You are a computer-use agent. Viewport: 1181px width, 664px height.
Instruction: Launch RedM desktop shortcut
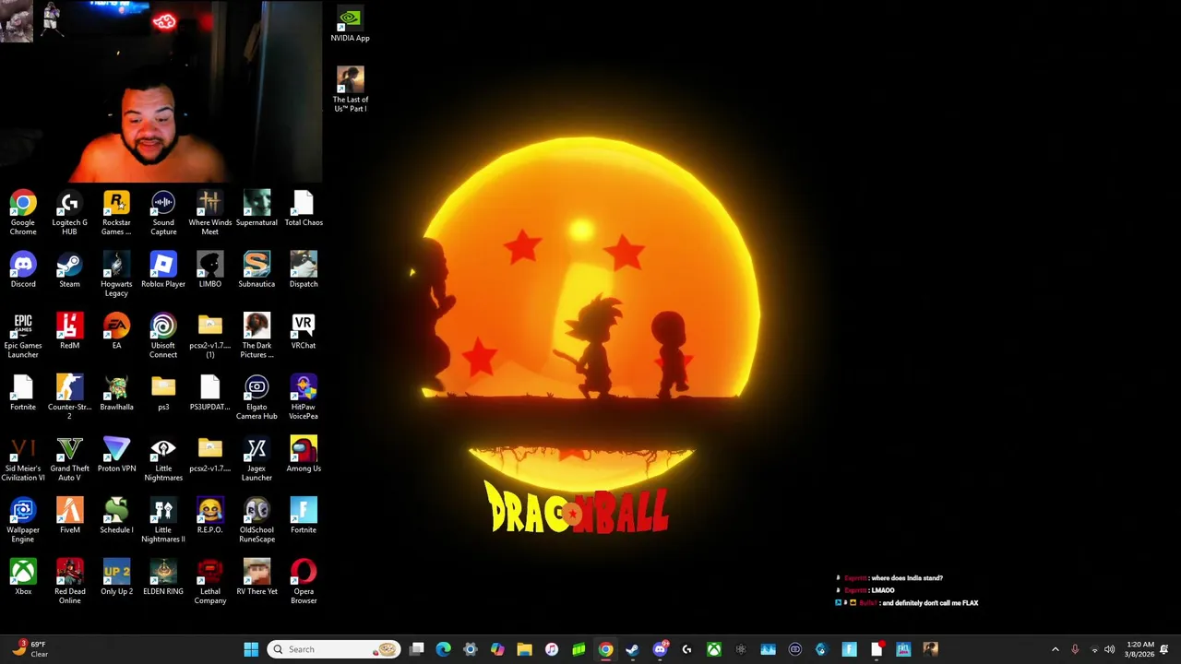click(69, 331)
